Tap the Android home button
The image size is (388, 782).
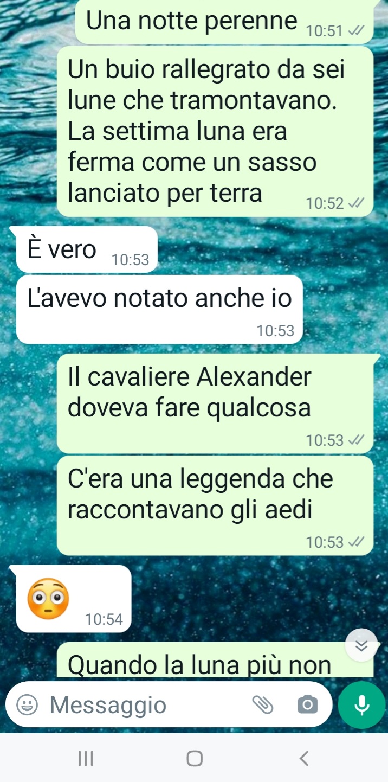click(194, 758)
